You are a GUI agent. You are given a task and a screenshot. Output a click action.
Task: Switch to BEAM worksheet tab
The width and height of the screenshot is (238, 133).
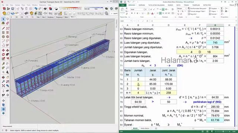coord(135,129)
